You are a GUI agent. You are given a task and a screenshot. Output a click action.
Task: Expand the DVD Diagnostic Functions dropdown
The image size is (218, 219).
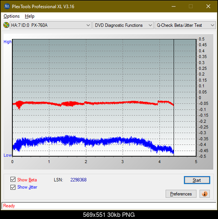[x=123, y=25]
